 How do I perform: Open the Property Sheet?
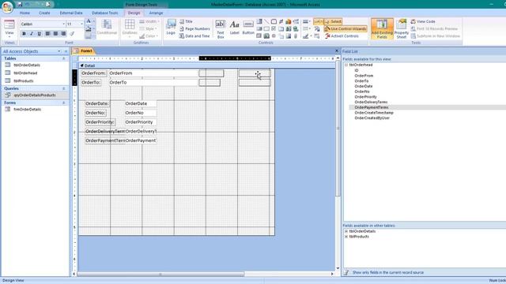pos(402,28)
